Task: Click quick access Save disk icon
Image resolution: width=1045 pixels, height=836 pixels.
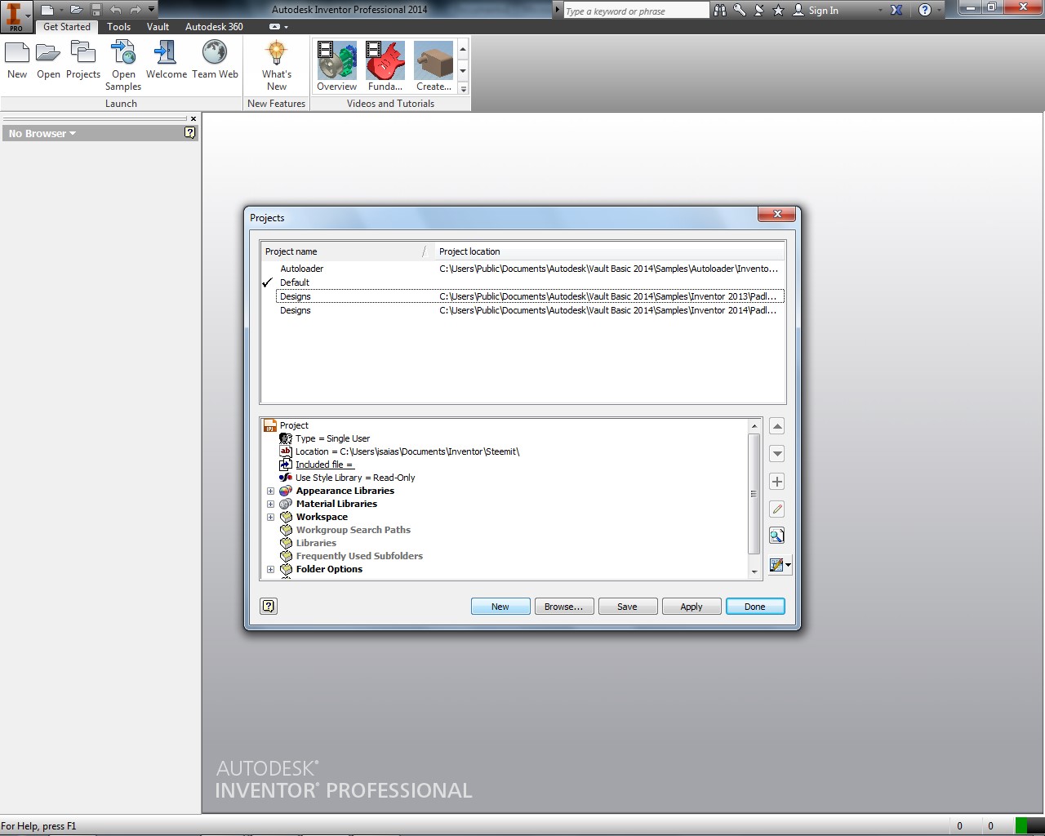Action: point(96,10)
